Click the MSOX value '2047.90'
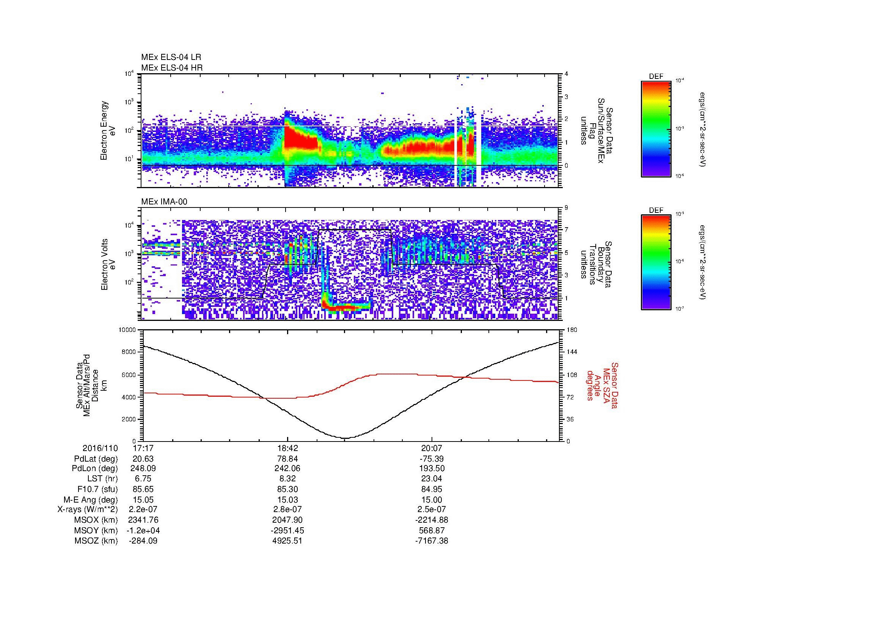Screen dimensions: 887x627 (x=287, y=520)
